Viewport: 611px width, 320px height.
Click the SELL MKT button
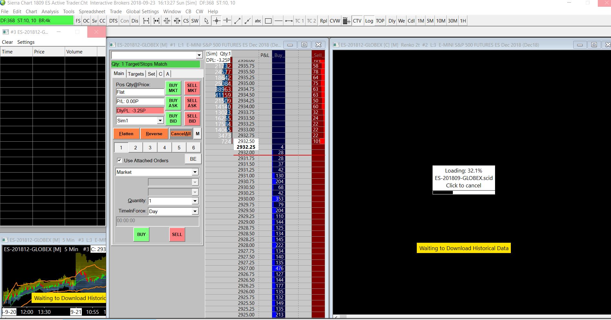[192, 88]
